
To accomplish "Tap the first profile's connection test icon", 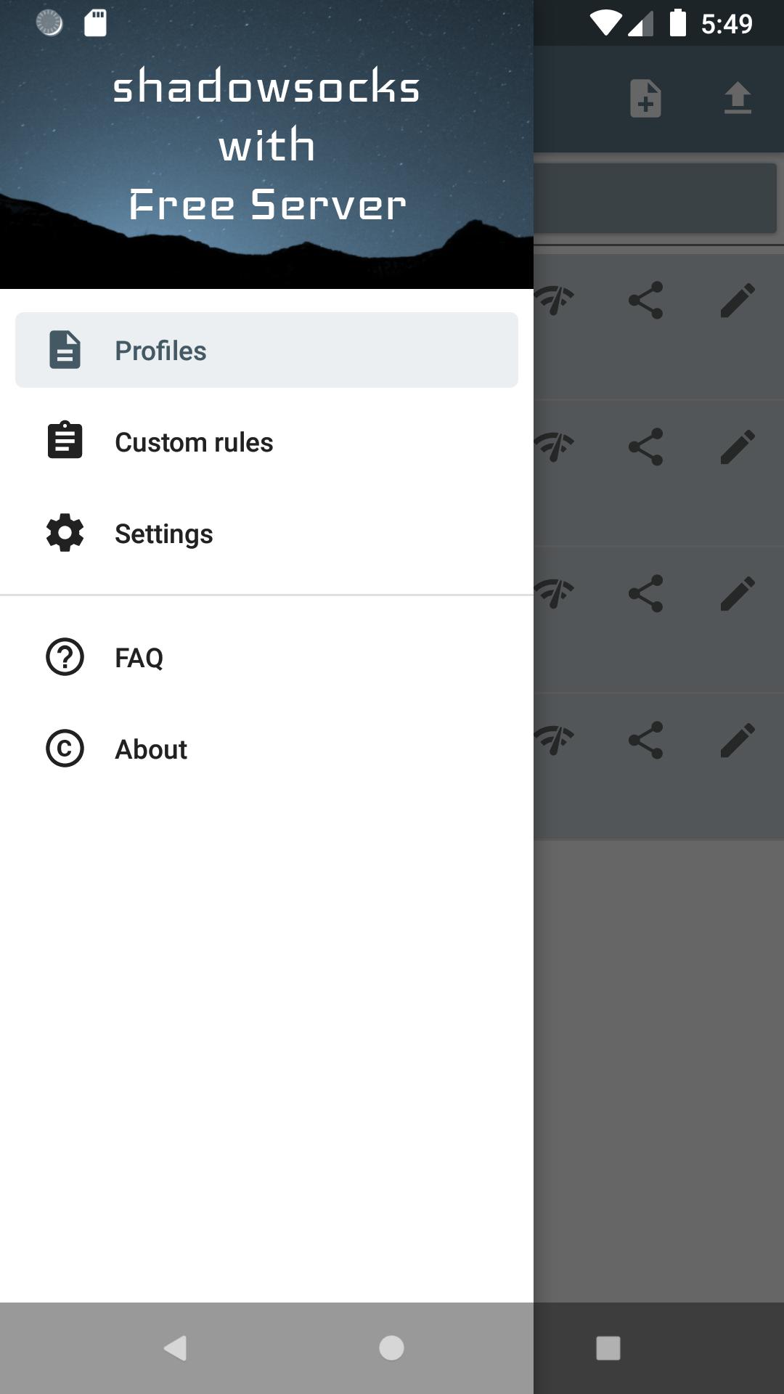I will click(x=554, y=300).
